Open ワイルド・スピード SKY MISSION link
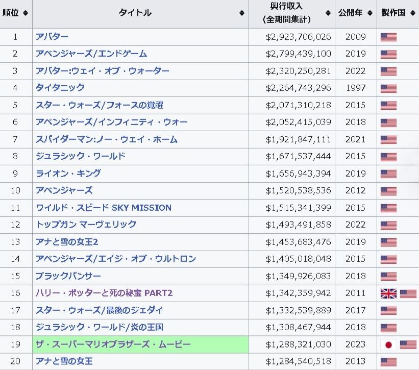Viewport: 419px width, 370px height. click(103, 208)
